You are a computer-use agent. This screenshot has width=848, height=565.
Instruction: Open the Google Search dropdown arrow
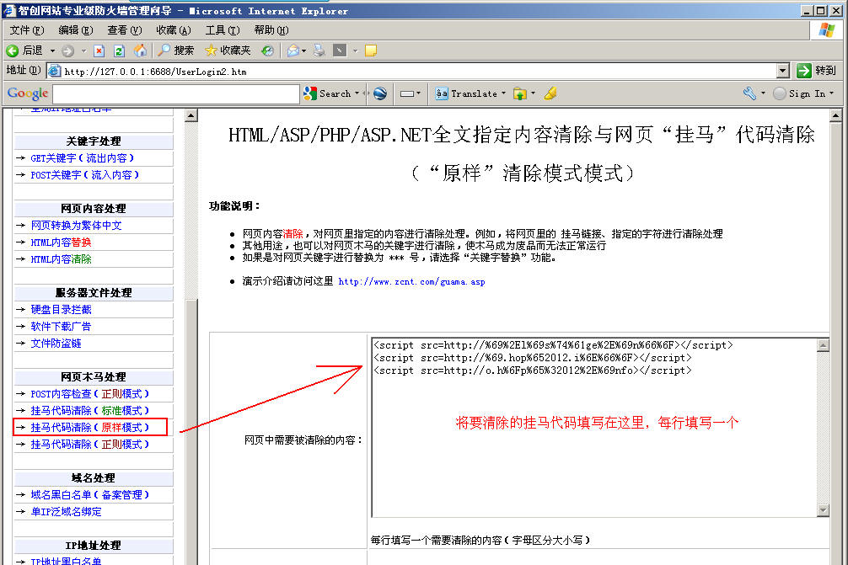357,93
